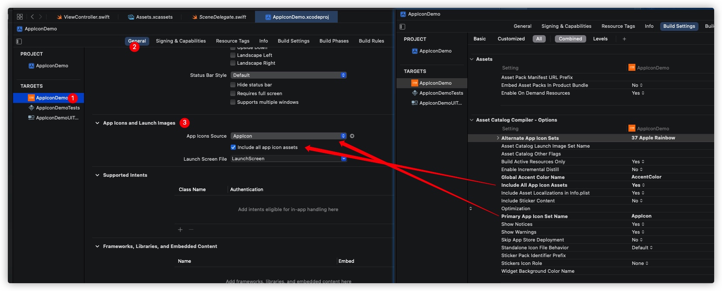This screenshot has width=722, height=291.
Task: Open the related items grid icon
Action: click(x=20, y=17)
